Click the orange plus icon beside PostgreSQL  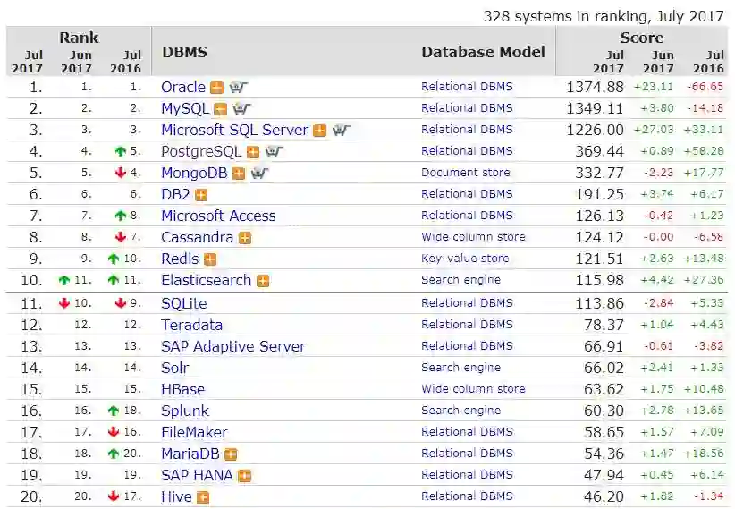click(x=253, y=152)
